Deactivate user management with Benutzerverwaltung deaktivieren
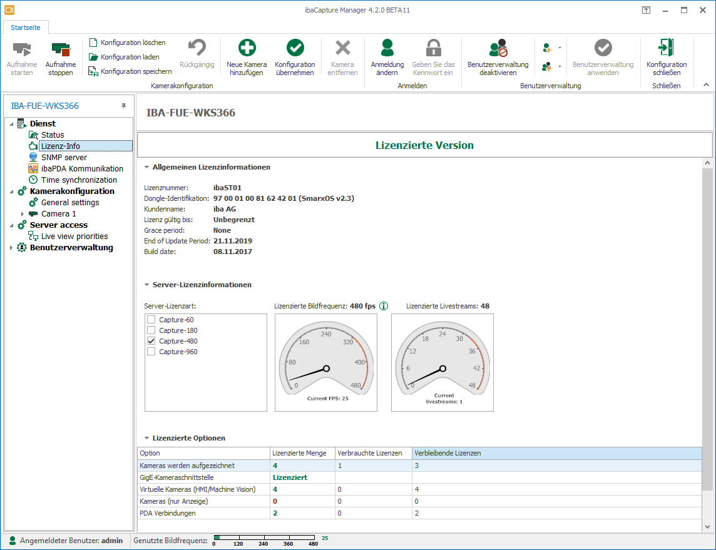The image size is (716, 550). pos(498,49)
